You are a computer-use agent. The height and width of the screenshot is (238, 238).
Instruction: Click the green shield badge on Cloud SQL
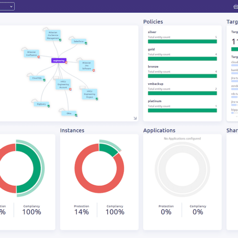[44, 80]
